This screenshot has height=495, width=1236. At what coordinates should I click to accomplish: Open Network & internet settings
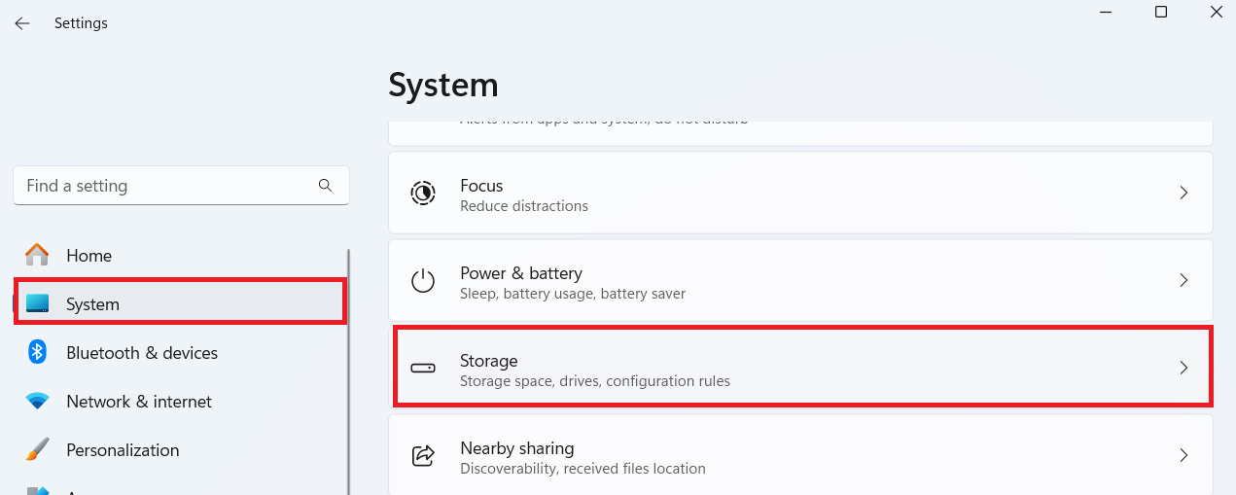[x=139, y=402]
